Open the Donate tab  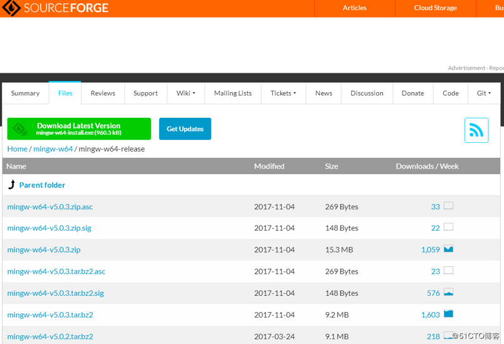coord(413,93)
